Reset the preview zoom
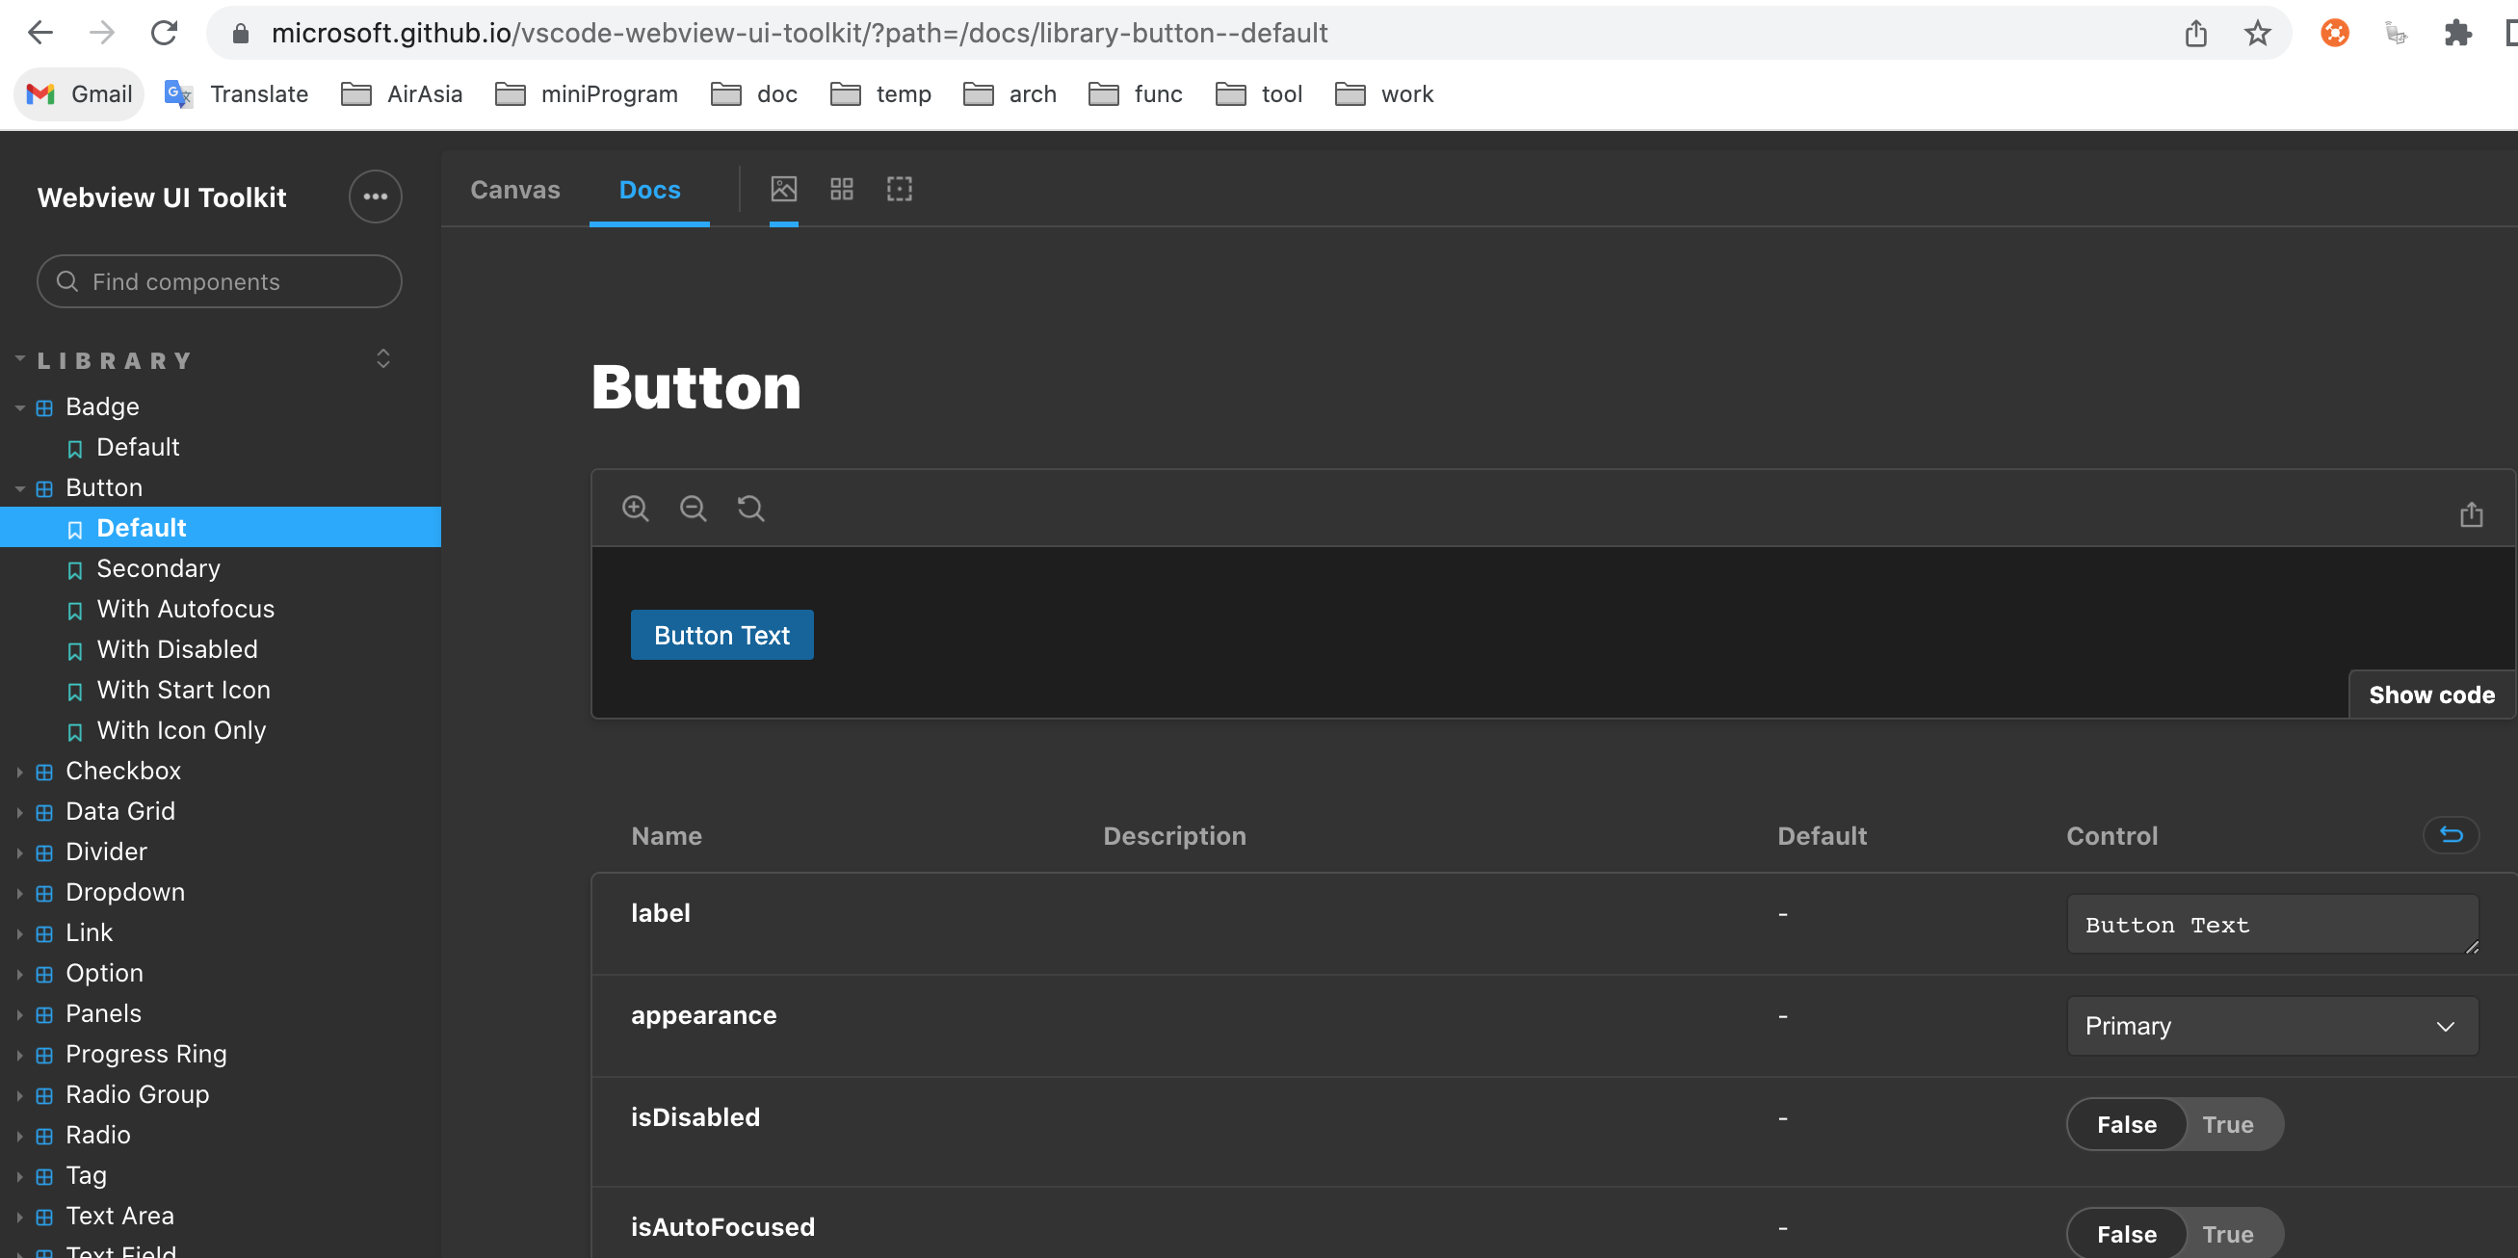Image resolution: width=2518 pixels, height=1258 pixels. (750, 509)
